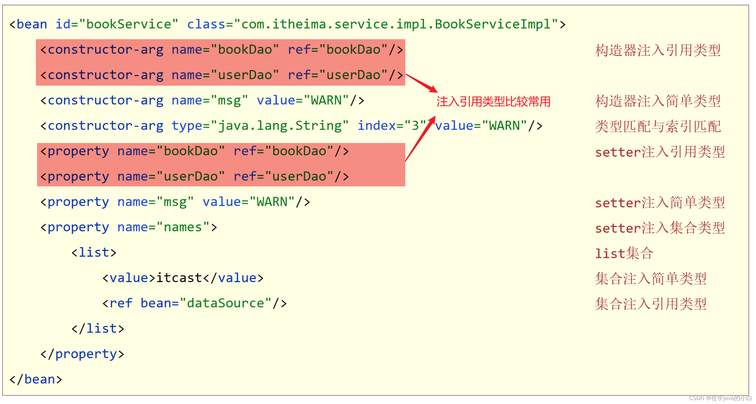Image resolution: width=756 pixels, height=404 pixels.
Task: Click the ref bean dataSource element
Action: [x=194, y=303]
